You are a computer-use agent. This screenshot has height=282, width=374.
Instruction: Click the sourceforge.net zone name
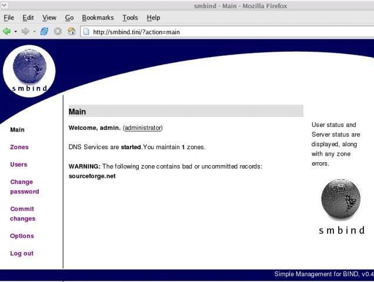click(x=92, y=176)
